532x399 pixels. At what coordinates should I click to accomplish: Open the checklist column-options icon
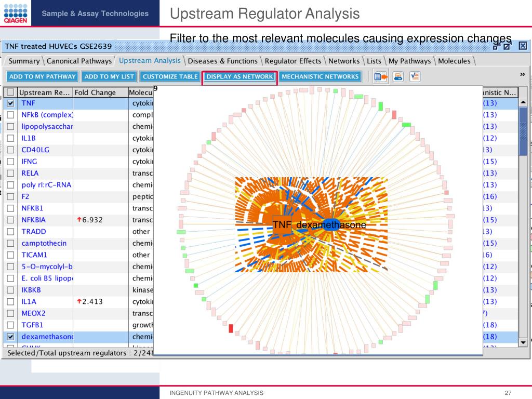tap(415, 77)
